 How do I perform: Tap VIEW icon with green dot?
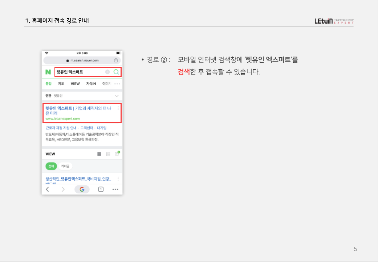click(117, 153)
